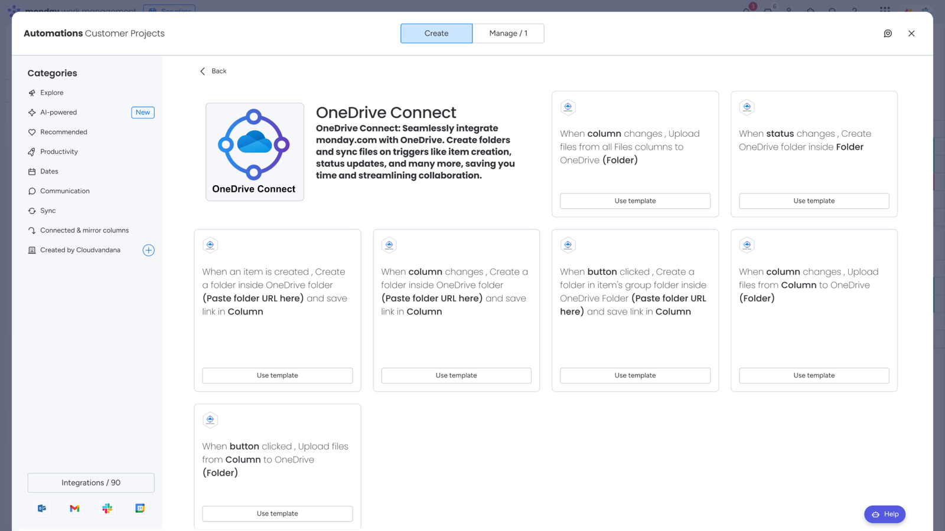Open the Gmail integration icon
Viewport: 945px width, 531px height.
pos(74,508)
